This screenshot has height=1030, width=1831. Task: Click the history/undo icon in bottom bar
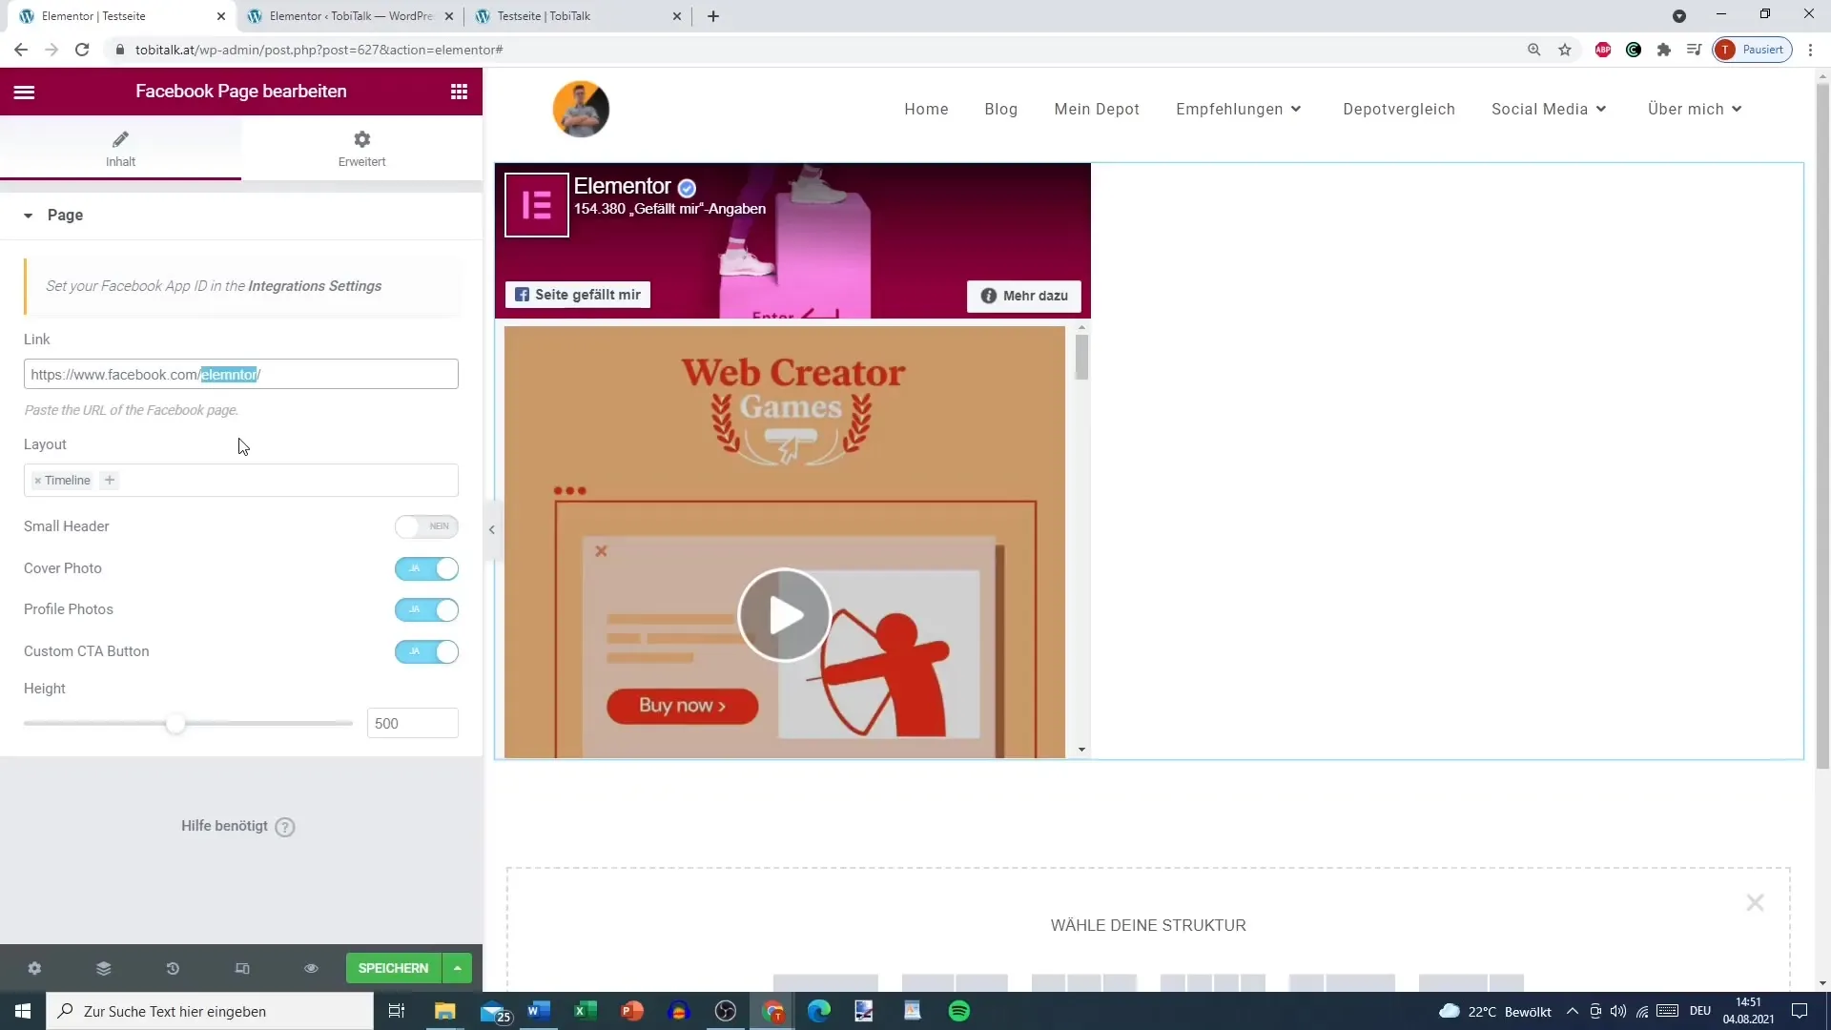pos(173,968)
